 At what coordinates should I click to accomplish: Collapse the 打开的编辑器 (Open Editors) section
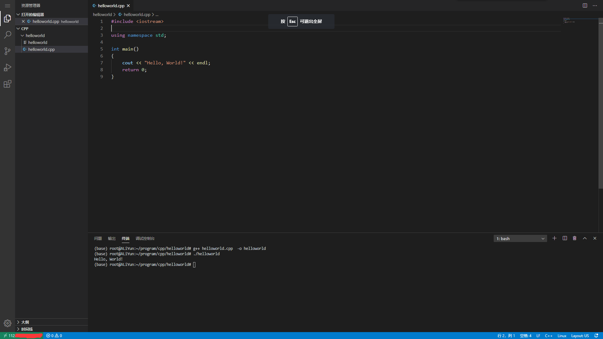52,14
